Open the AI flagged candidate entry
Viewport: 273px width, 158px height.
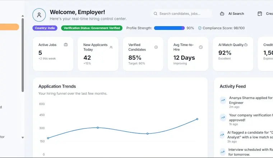(246, 137)
